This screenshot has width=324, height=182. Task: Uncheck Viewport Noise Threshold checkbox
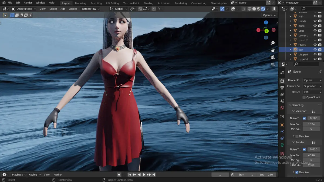[304, 118]
